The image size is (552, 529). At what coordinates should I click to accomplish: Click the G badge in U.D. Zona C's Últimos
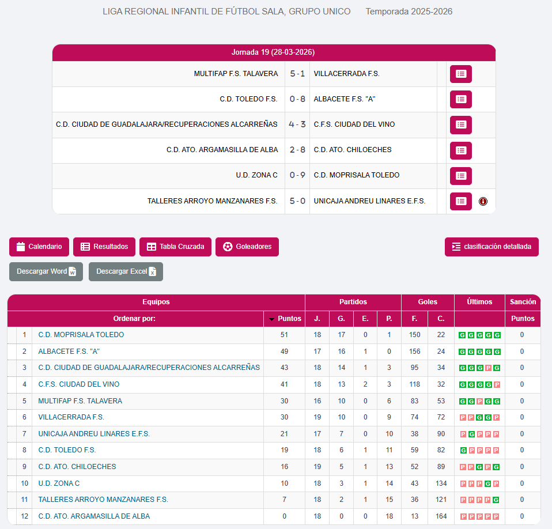[487, 484]
